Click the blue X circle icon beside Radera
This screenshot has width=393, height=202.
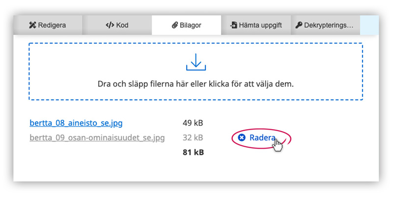pyautogui.click(x=241, y=138)
